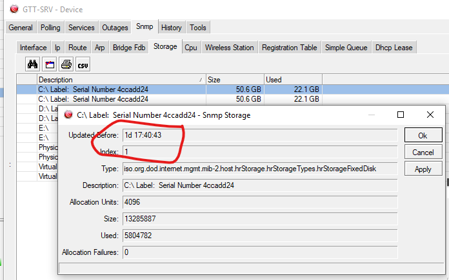Viewport: 449px width, 280px height.
Task: Click the Allocation Units field
Action: [x=260, y=202]
